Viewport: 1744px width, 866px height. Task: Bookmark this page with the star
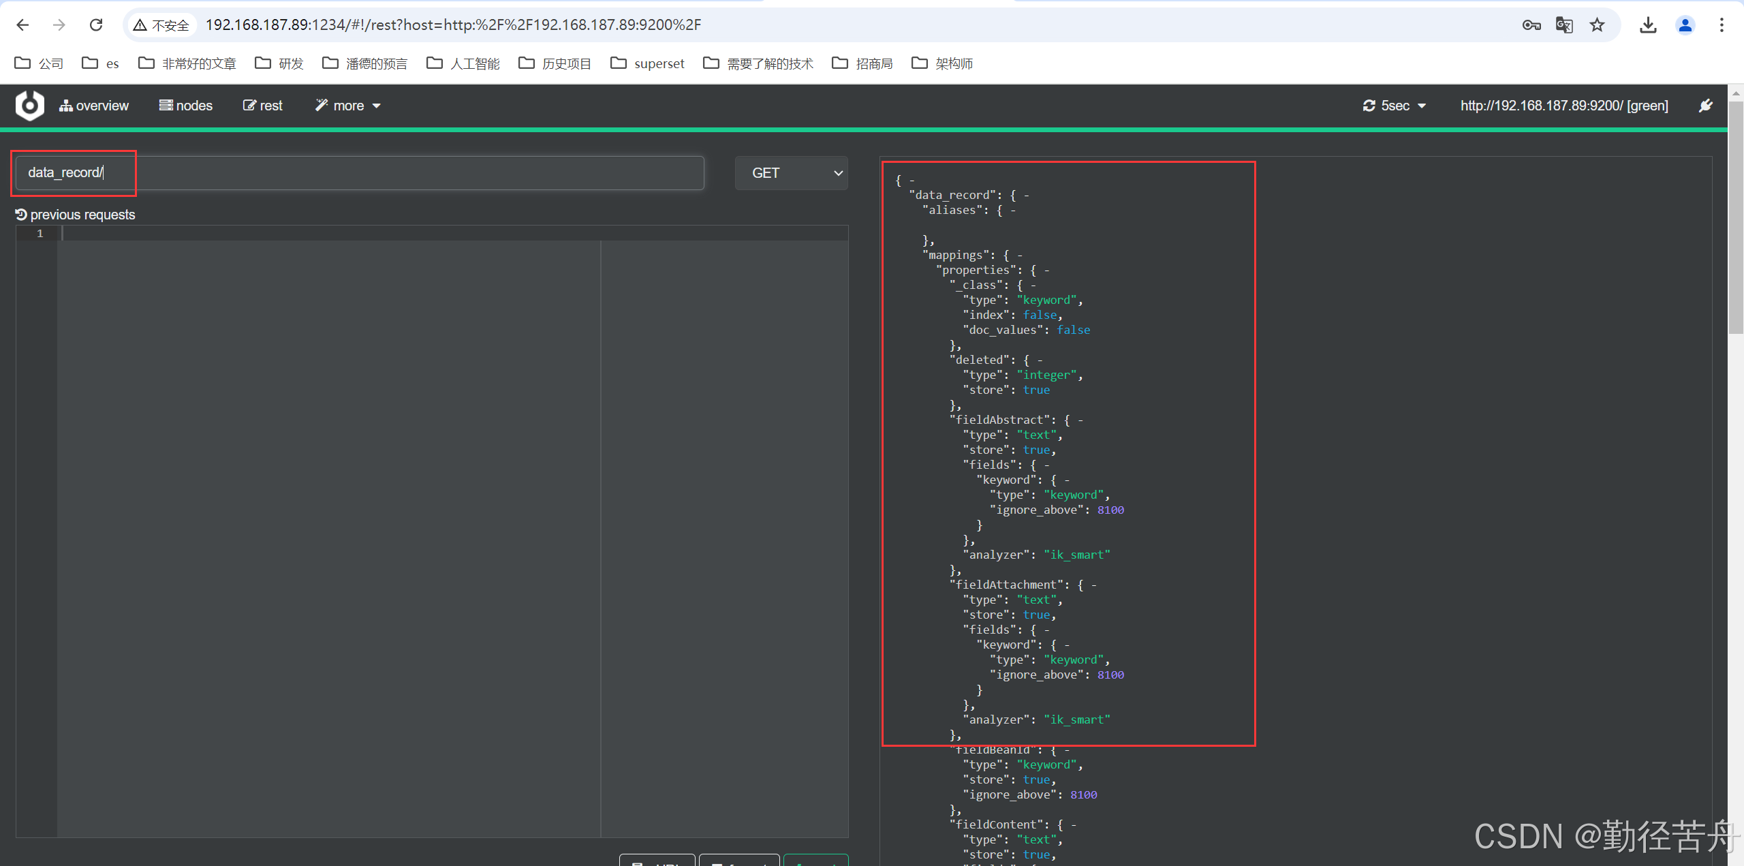pyautogui.click(x=1598, y=25)
